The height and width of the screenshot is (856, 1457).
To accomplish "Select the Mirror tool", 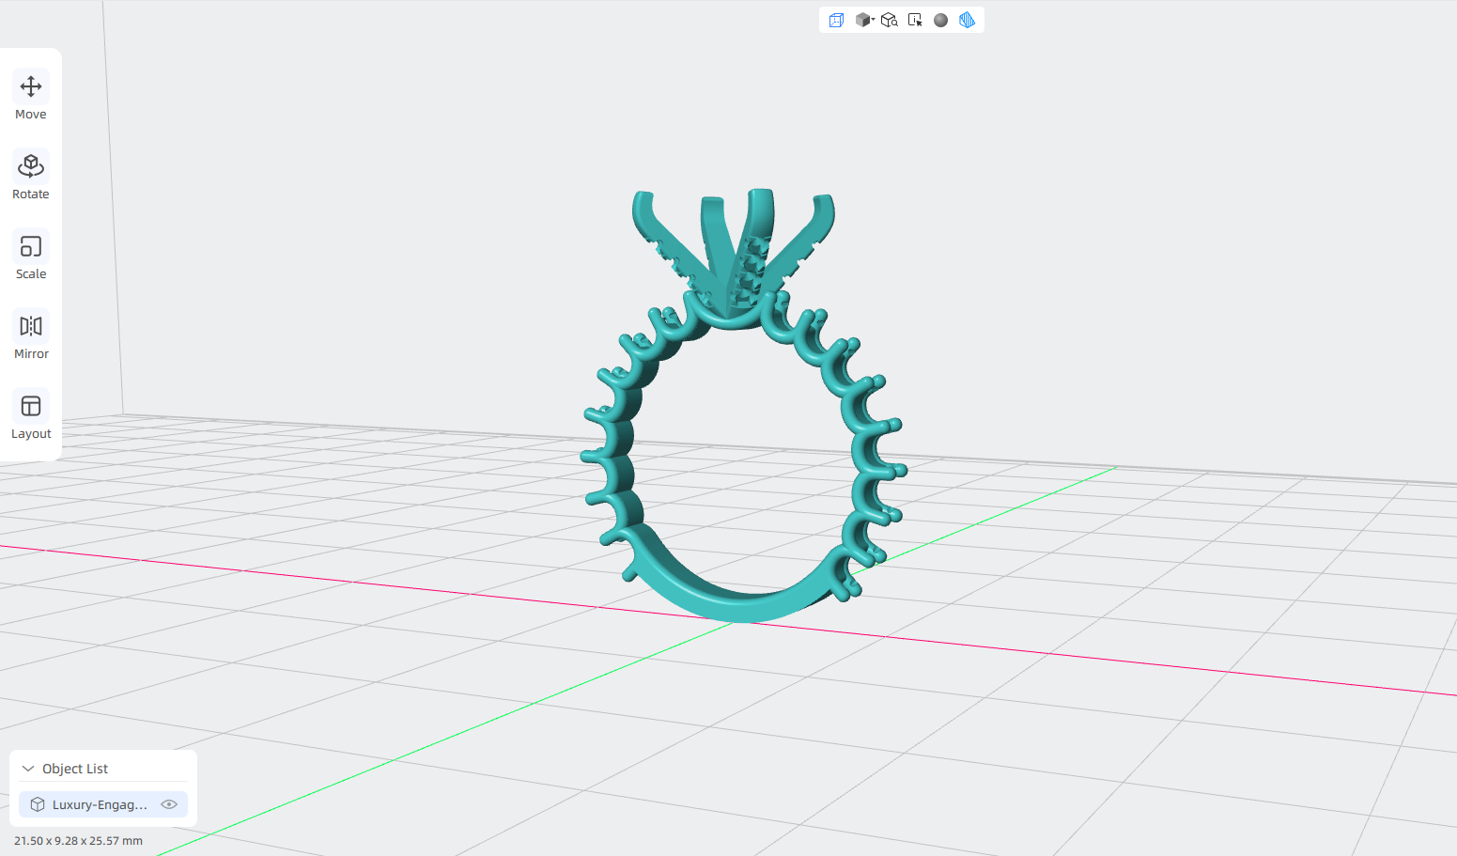I will pos(31,335).
